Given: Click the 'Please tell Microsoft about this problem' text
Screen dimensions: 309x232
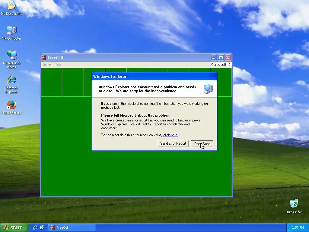Looking at the screenshot, I should point(135,115).
